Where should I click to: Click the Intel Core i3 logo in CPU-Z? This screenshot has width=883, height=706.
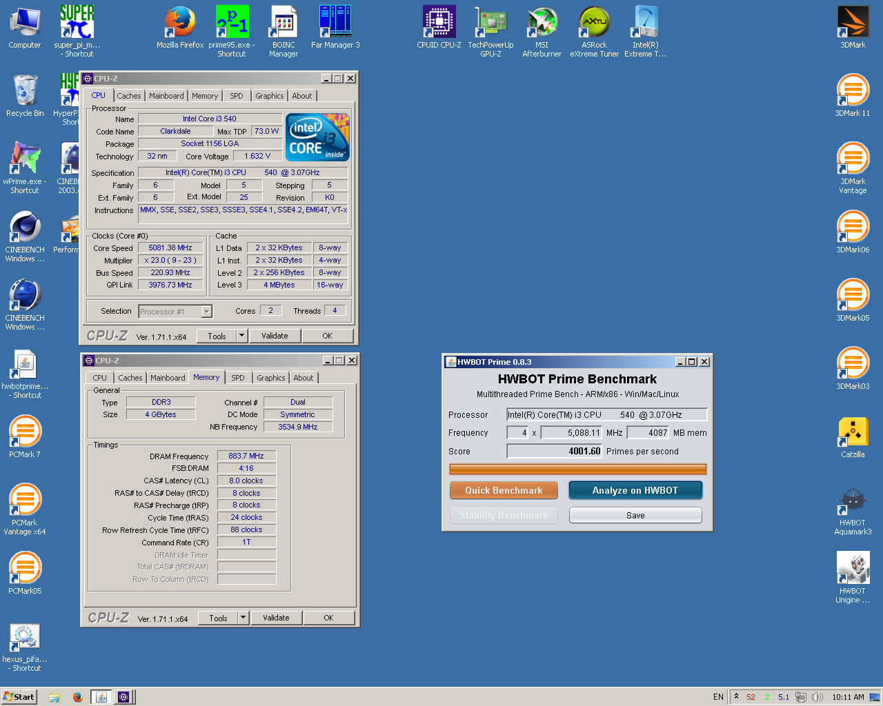tap(318, 137)
